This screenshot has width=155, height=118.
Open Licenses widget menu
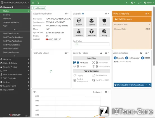(x=107, y=13)
